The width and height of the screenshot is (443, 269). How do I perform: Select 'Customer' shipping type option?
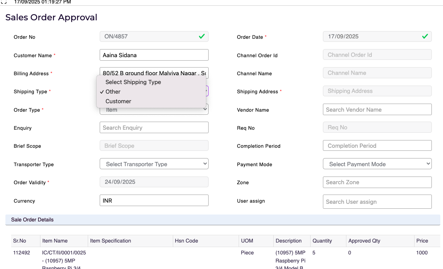[x=118, y=101]
